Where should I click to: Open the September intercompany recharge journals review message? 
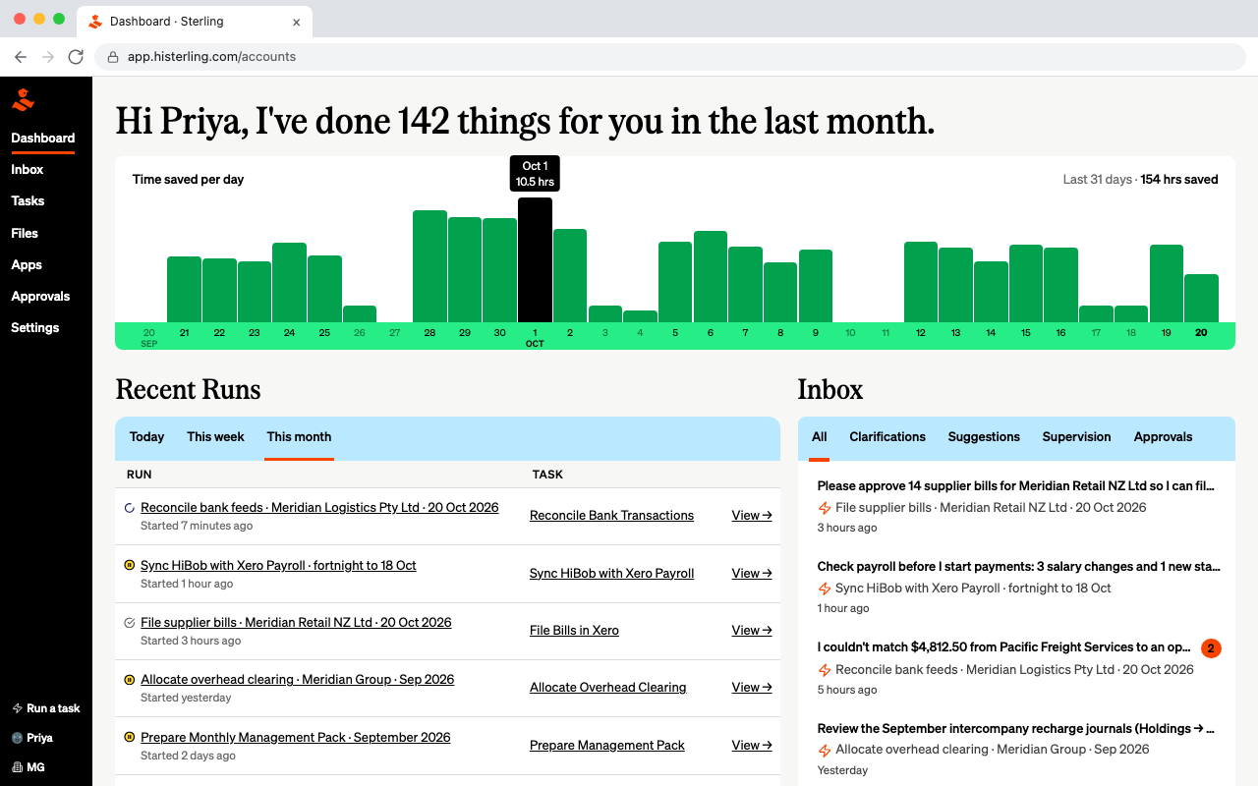pyautogui.click(x=1016, y=729)
